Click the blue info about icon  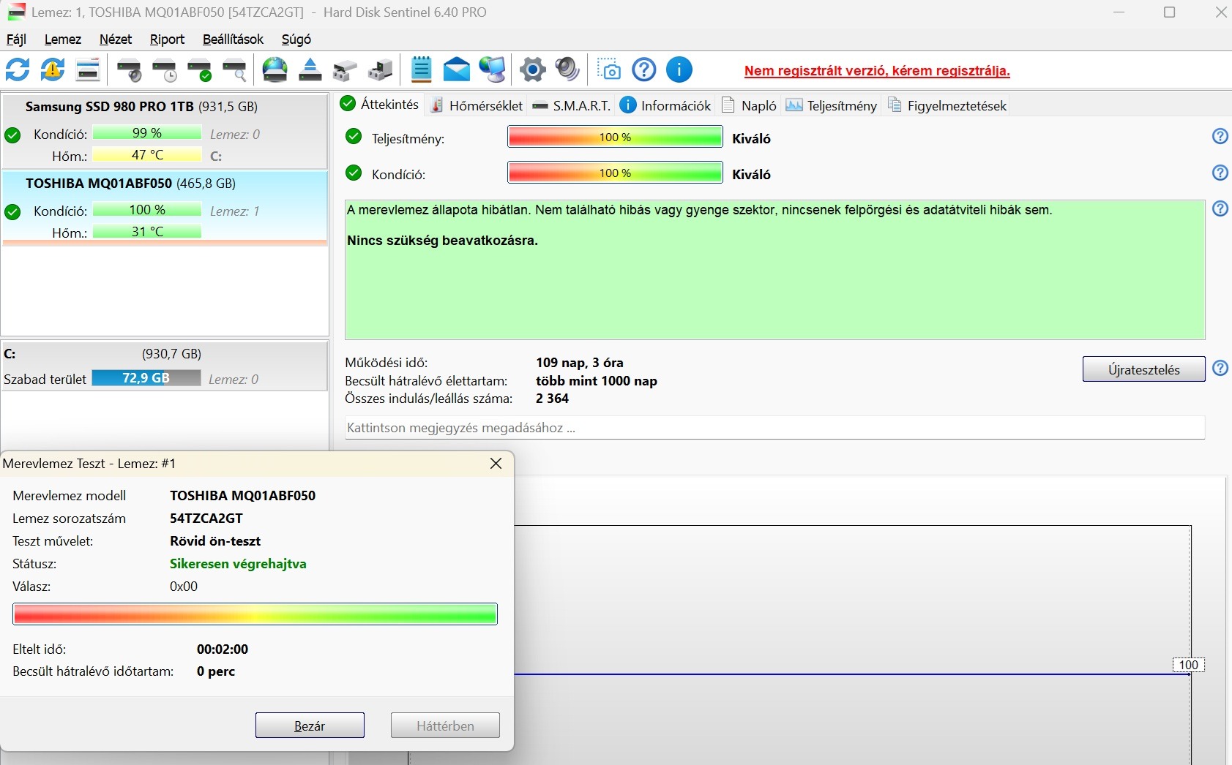679,70
